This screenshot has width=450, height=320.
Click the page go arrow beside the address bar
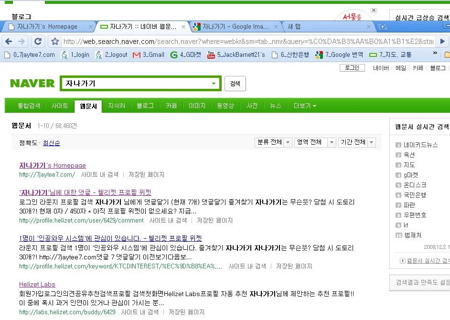pyautogui.click(x=442, y=42)
